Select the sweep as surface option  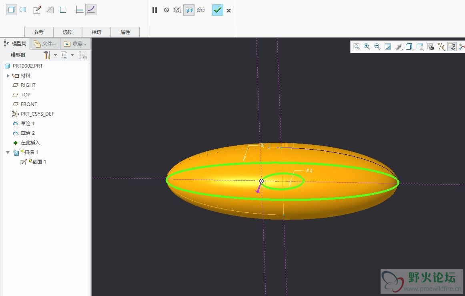[23, 10]
